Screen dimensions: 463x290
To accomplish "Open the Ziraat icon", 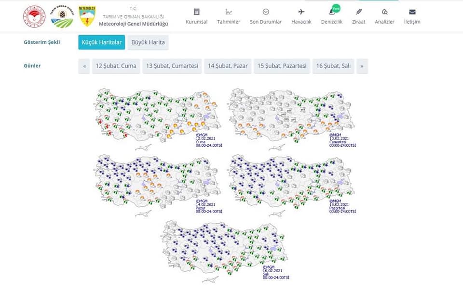I will pyautogui.click(x=358, y=12).
